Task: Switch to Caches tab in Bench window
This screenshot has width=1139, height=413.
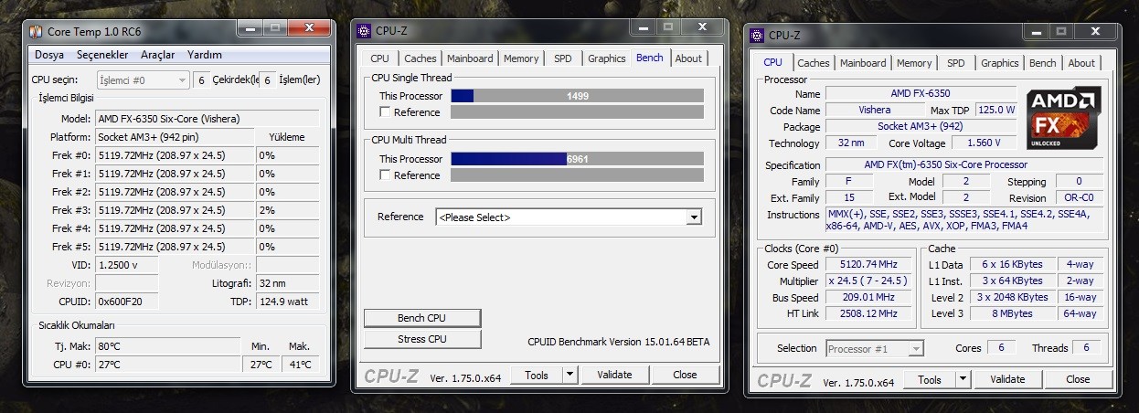Action: point(420,58)
